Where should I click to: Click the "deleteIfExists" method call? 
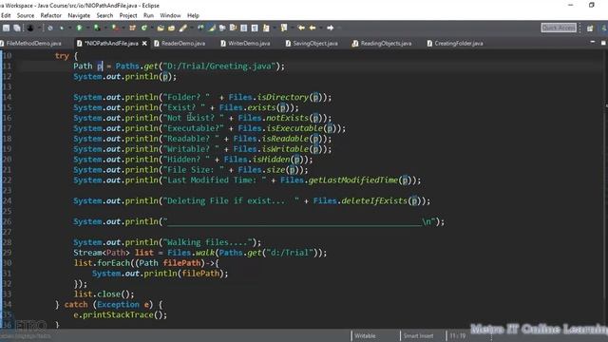coord(374,200)
